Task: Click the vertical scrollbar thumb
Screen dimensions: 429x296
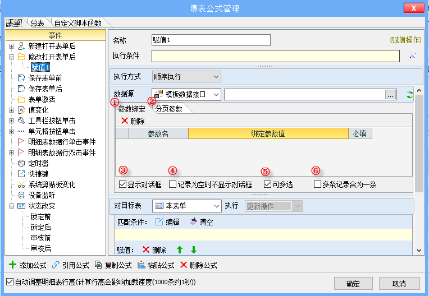Action: (x=419, y=144)
